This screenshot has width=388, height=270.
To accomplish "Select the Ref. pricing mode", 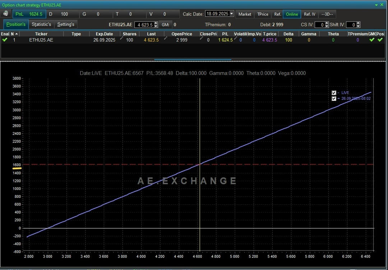I will [277, 14].
